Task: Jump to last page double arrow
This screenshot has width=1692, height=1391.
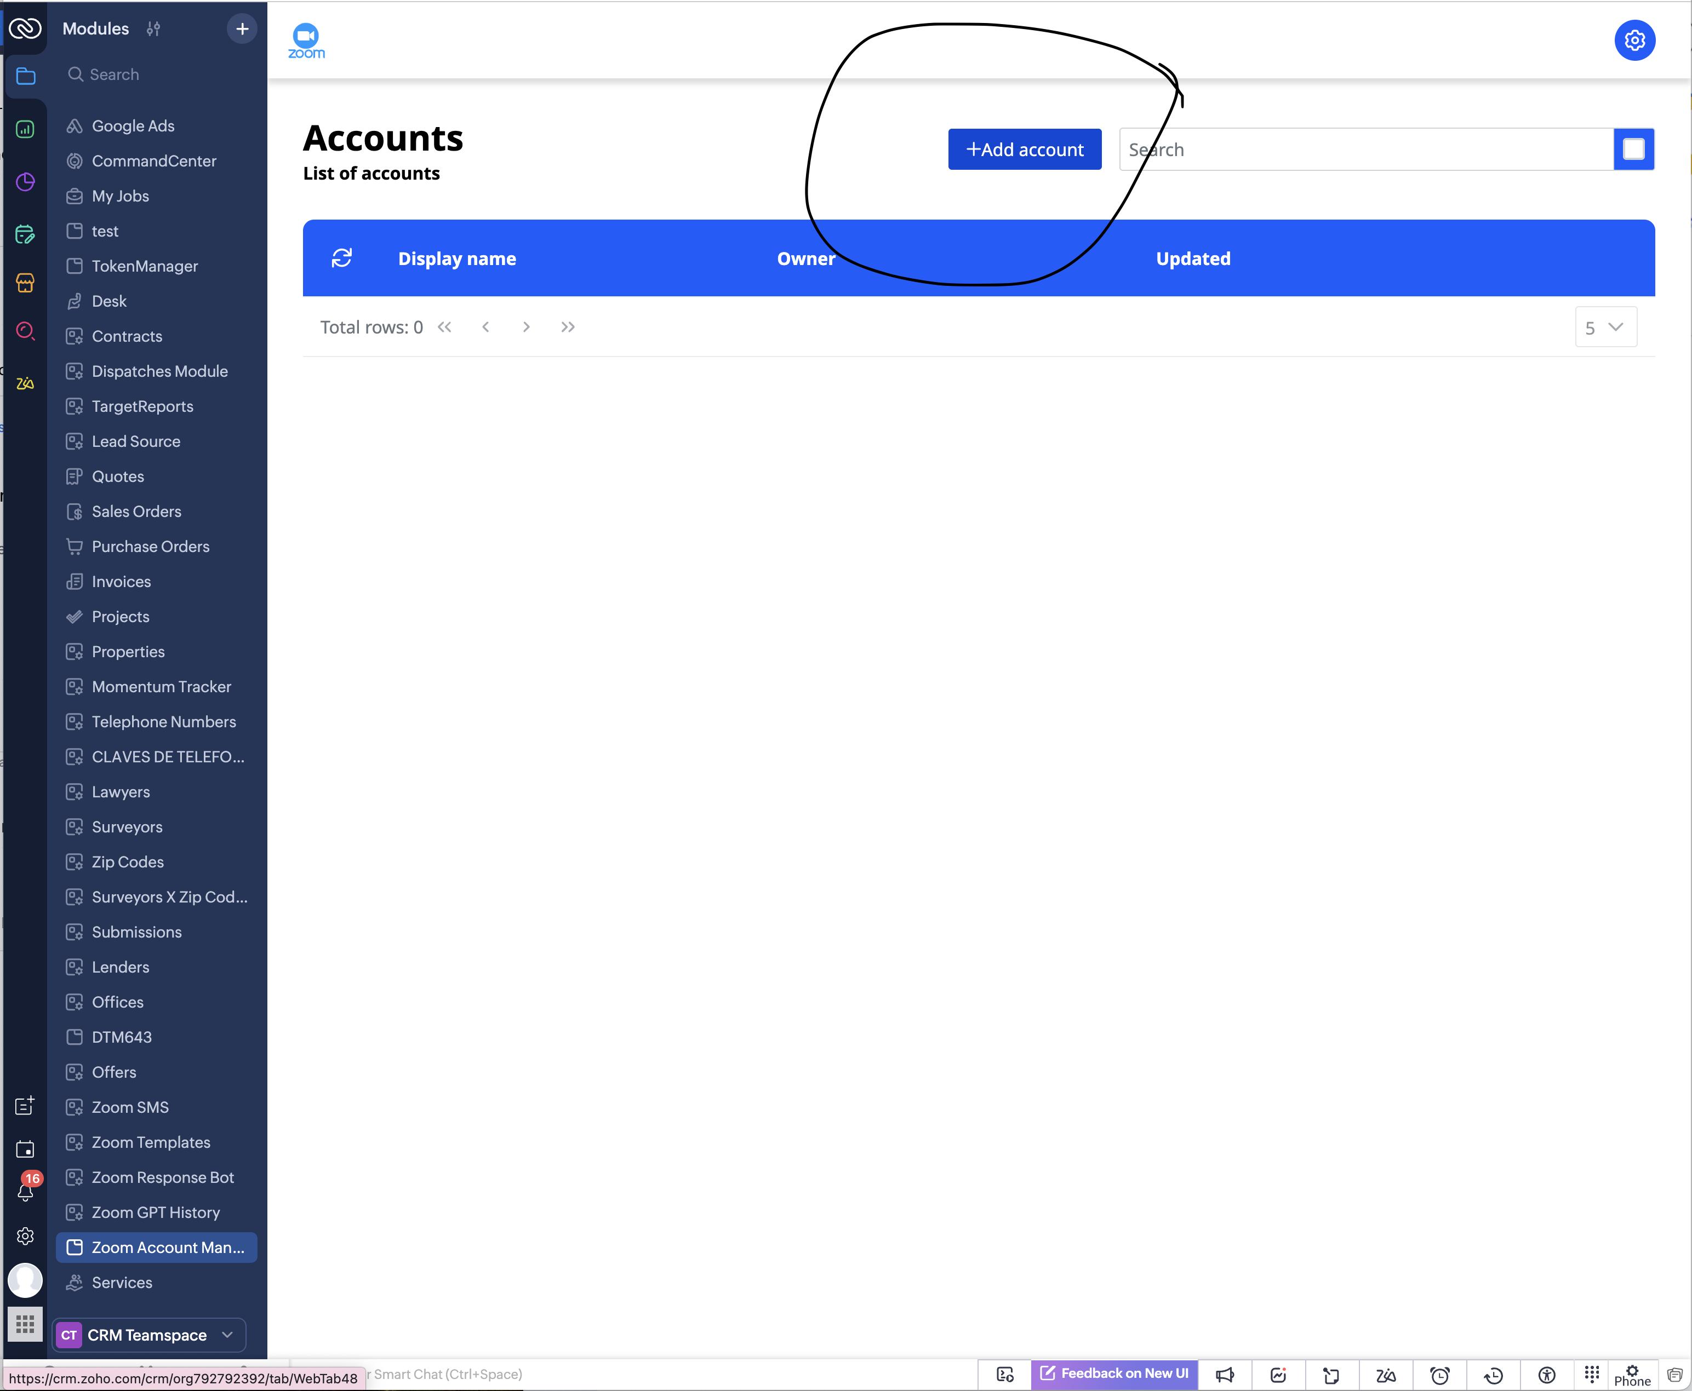Action: coord(568,327)
